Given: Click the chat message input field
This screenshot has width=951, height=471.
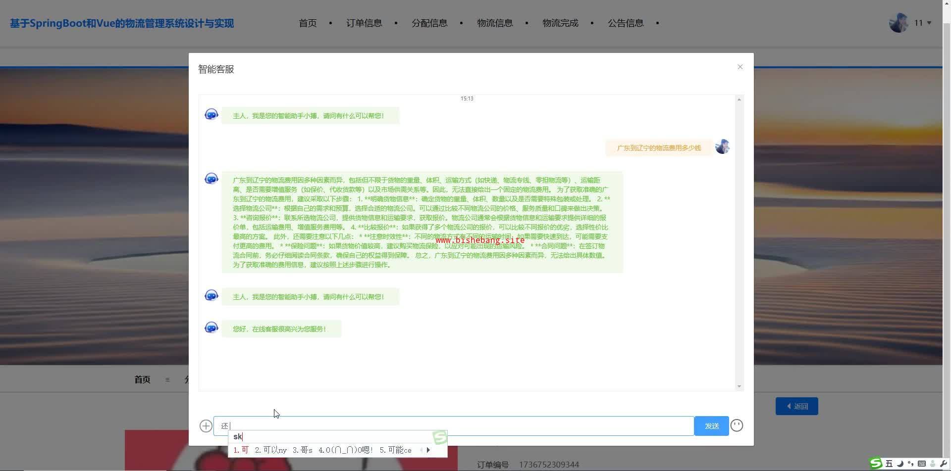Looking at the screenshot, I should point(453,426).
